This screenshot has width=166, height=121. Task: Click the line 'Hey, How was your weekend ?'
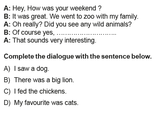click(57, 8)
